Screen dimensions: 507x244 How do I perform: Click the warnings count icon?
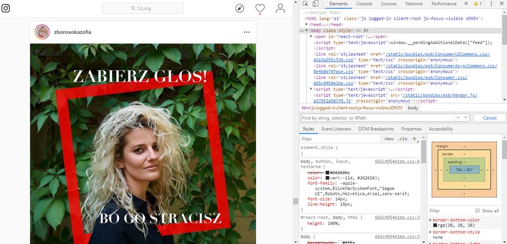[x=478, y=3]
